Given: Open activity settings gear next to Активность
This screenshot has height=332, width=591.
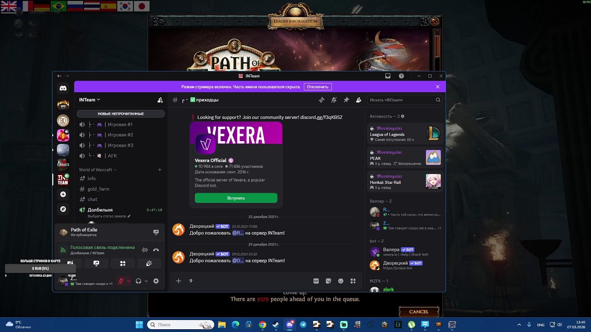Looking at the screenshot, I should tap(403, 116).
